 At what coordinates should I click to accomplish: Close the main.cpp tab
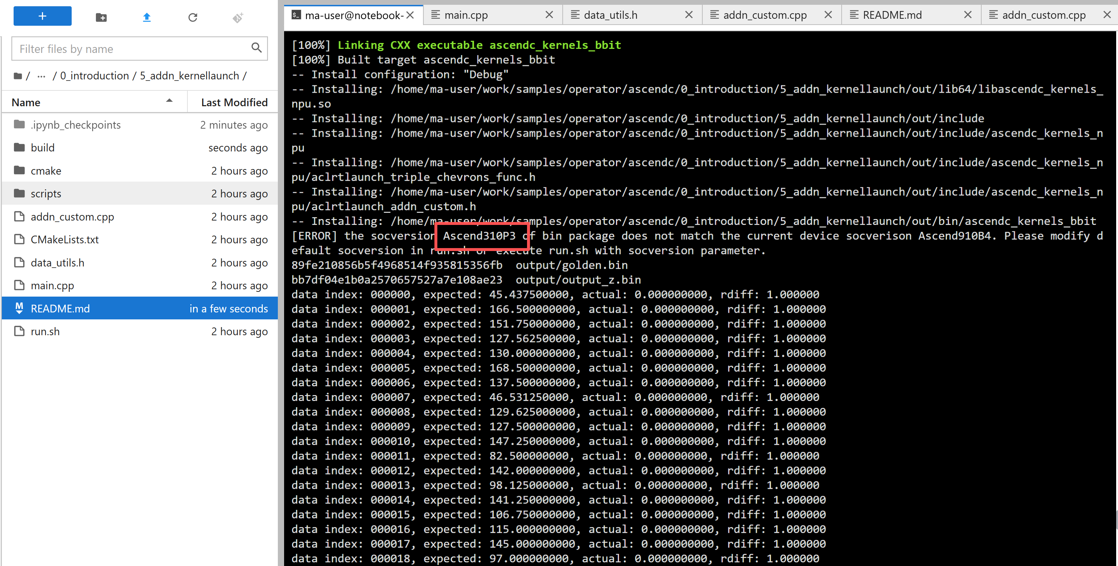(x=549, y=15)
